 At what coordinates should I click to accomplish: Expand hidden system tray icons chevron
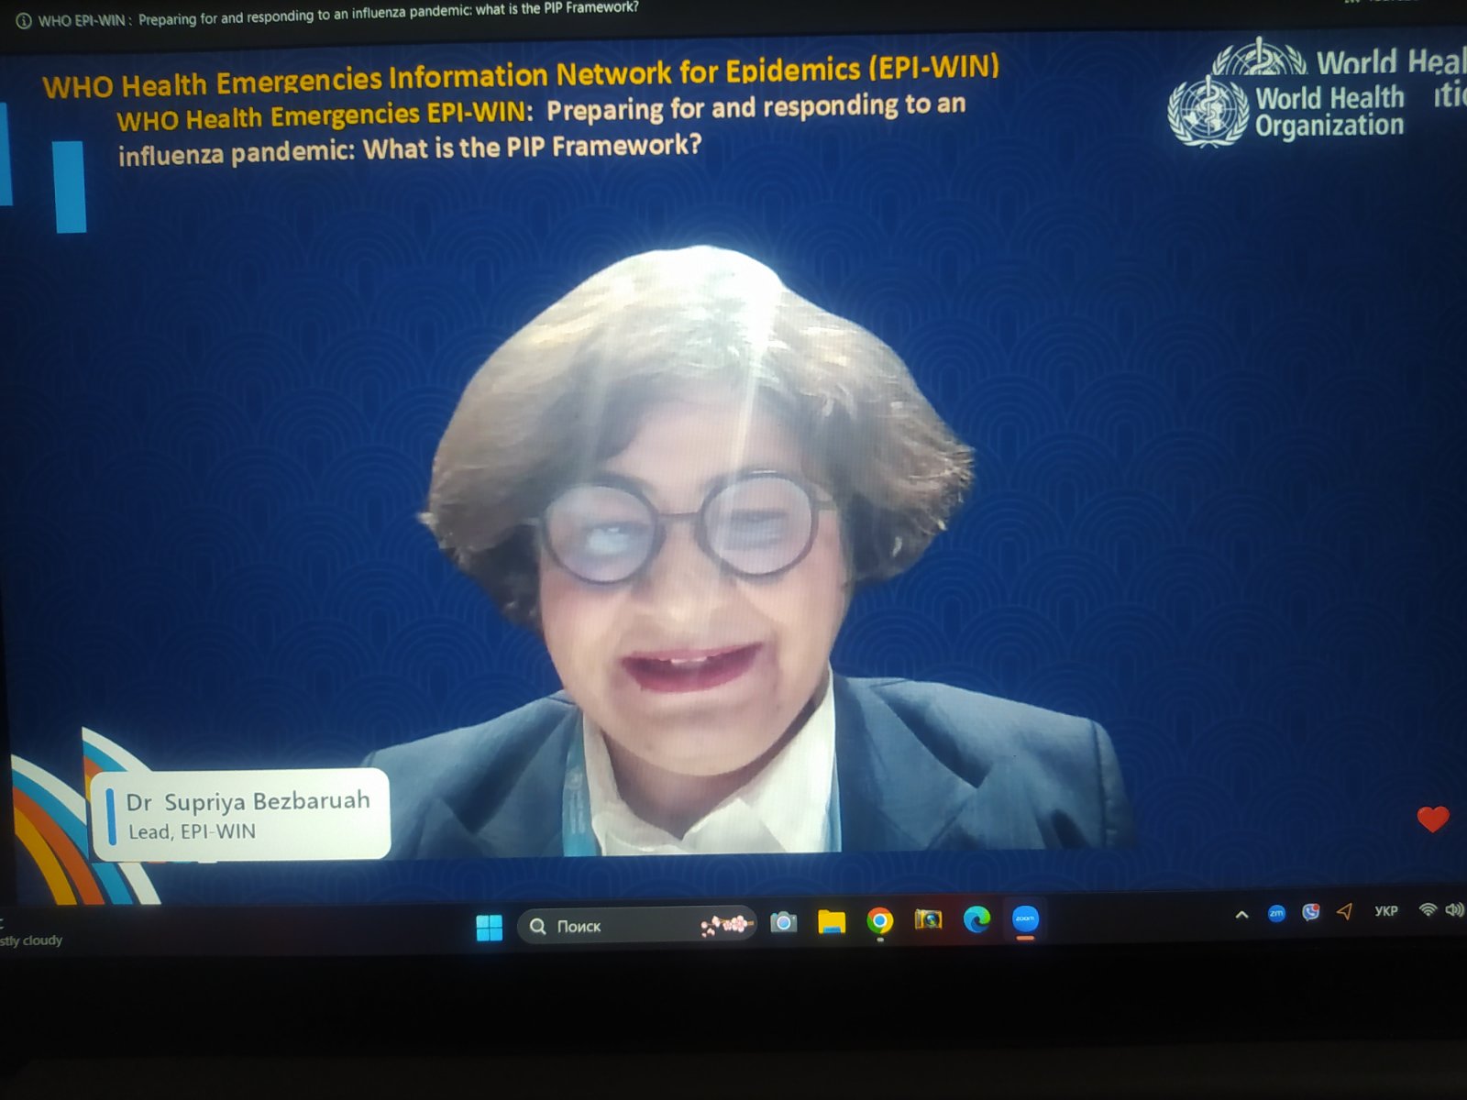click(1242, 914)
